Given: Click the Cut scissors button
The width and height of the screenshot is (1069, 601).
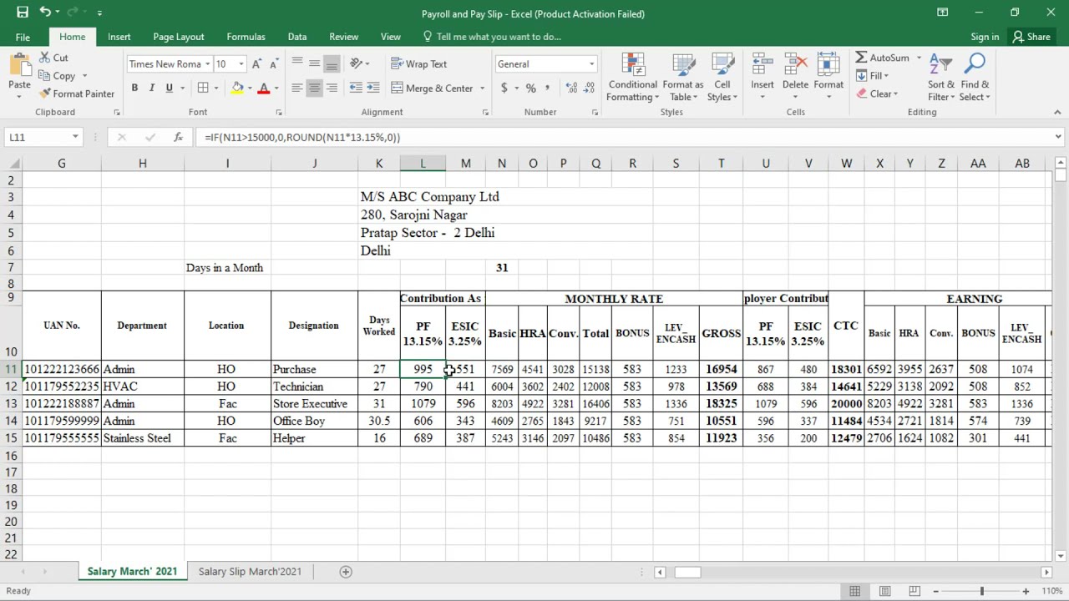Looking at the screenshot, I should pos(54,58).
